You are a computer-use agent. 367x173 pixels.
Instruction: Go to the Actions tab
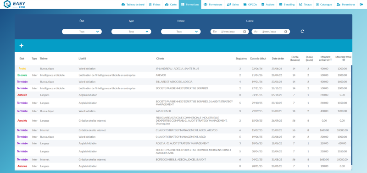click(268, 5)
